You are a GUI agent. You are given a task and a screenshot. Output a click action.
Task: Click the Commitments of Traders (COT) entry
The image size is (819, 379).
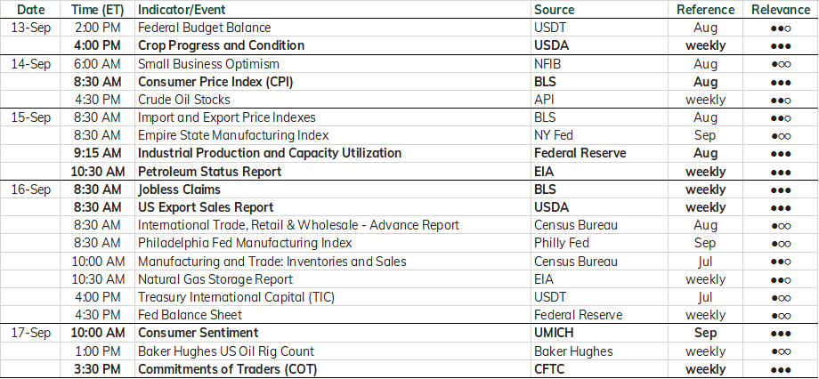227,369
